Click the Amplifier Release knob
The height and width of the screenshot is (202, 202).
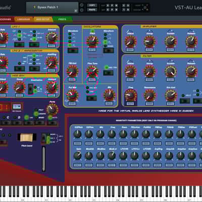pyautogui.click(x=191, y=41)
